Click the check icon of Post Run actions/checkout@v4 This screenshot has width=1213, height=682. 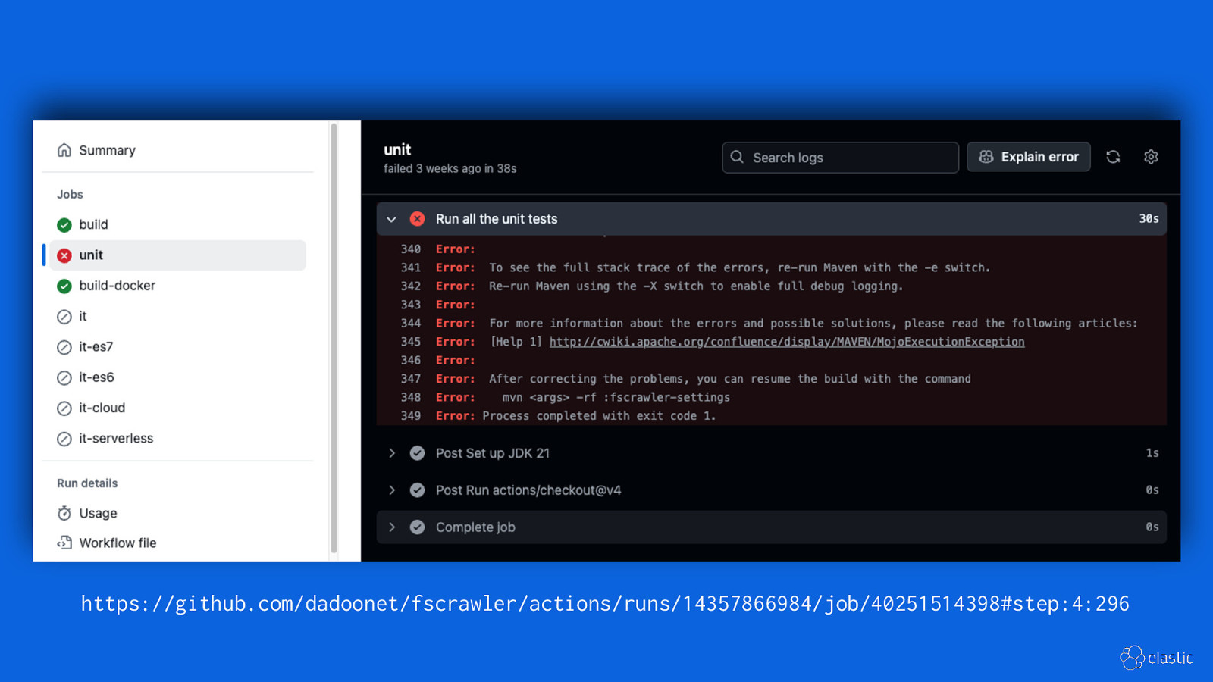tap(417, 490)
